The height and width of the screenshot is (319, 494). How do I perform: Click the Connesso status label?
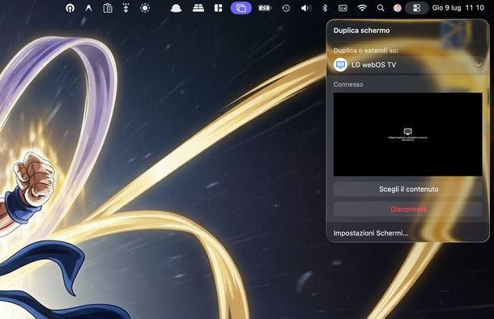pos(348,84)
